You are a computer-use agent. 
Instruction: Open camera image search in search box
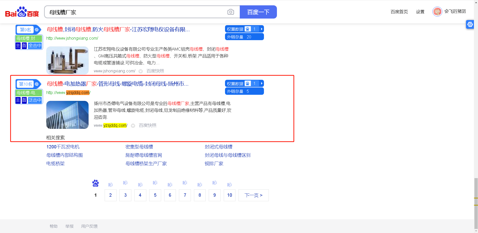(231, 12)
